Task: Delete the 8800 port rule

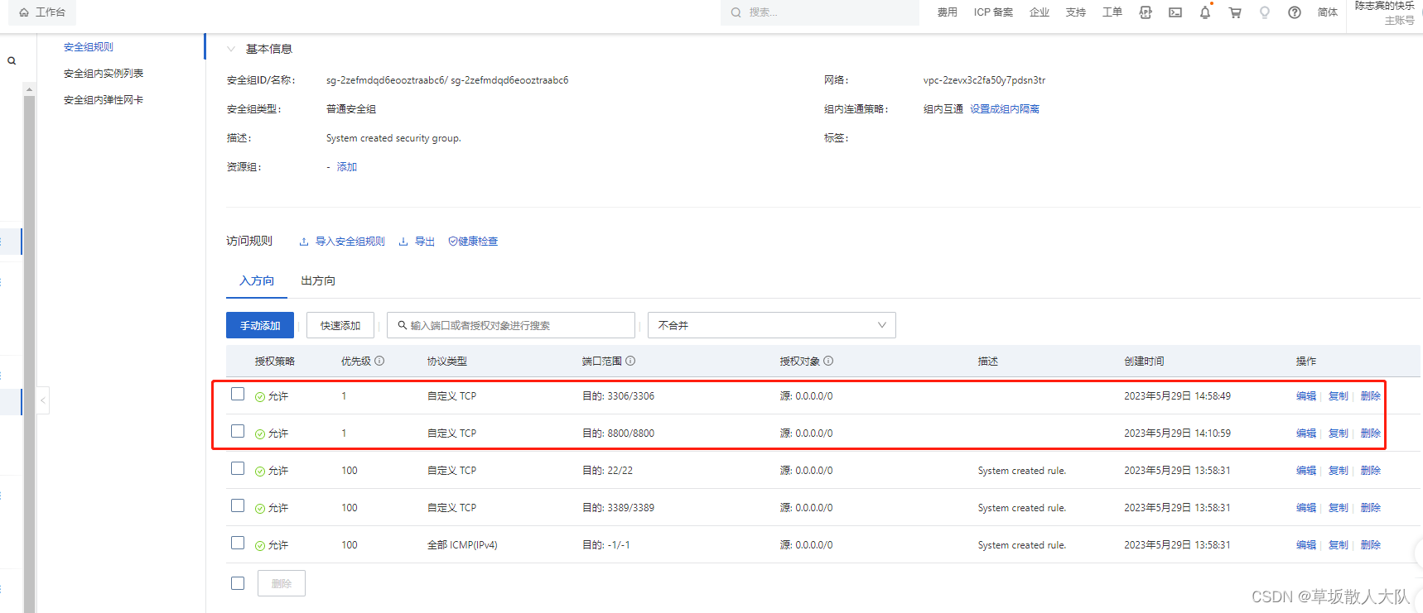Action: click(x=1371, y=433)
